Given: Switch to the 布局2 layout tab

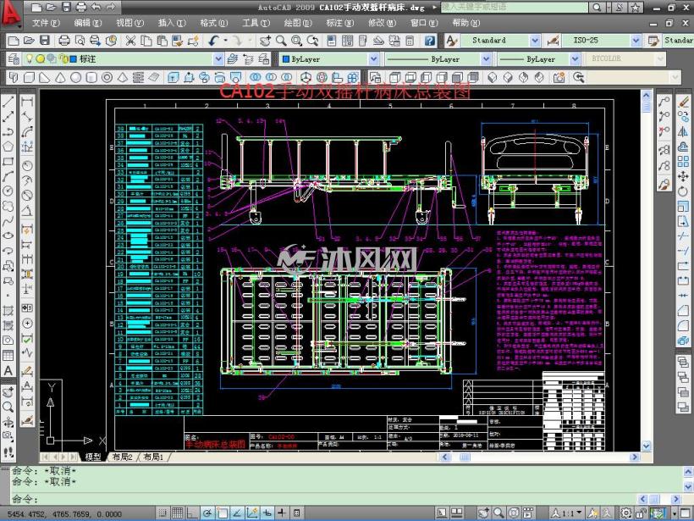Looking at the screenshot, I should tap(123, 457).
